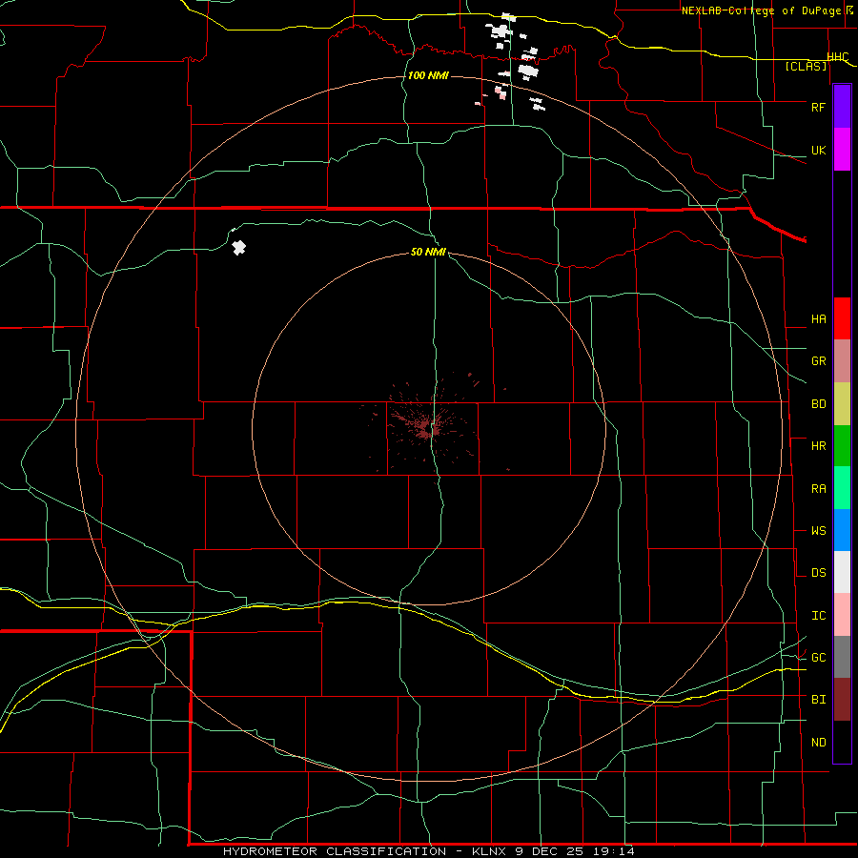858x858 pixels.
Task: Click the RA legend label
Action: coord(818,489)
